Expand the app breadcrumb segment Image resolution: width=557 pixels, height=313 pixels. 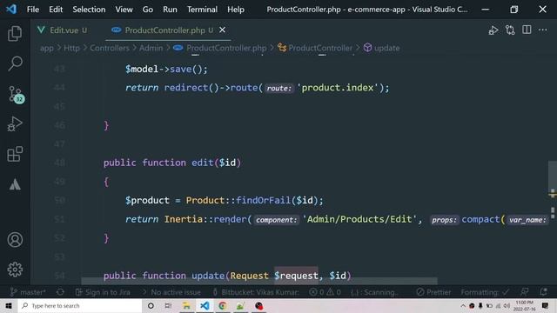(x=46, y=48)
